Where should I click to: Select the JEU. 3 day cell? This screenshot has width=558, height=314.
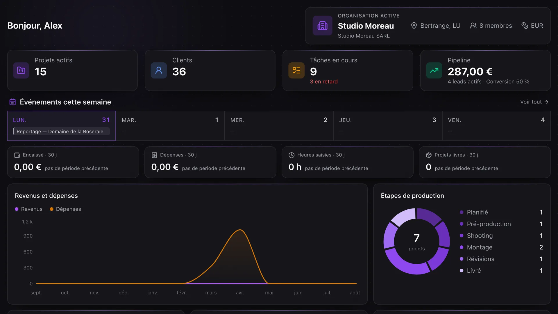388,126
